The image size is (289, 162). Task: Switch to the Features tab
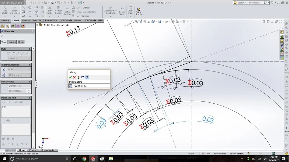(x=5, y=20)
